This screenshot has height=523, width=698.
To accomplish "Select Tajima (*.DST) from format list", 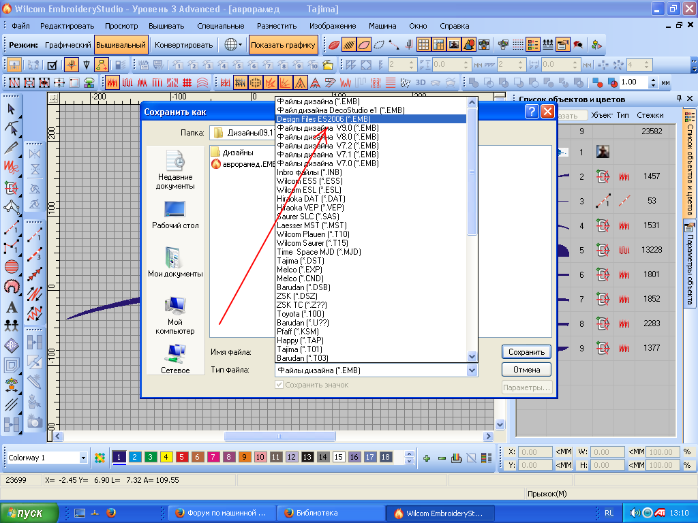I will [x=301, y=261].
